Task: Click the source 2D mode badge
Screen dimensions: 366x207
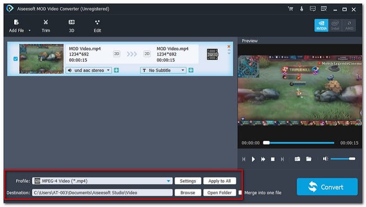Action: click(x=117, y=54)
